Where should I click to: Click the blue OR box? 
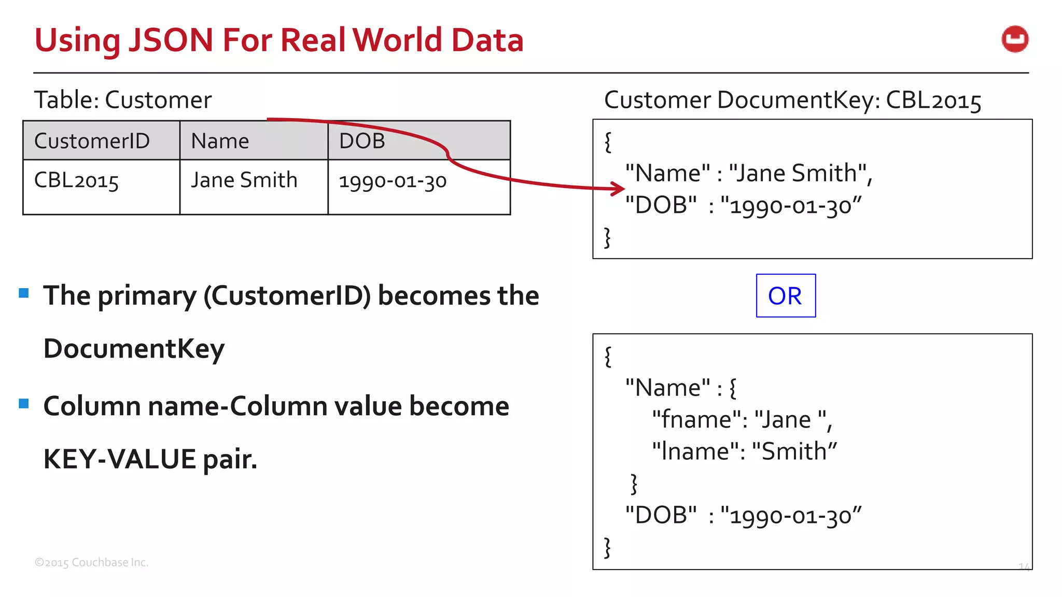coord(785,295)
